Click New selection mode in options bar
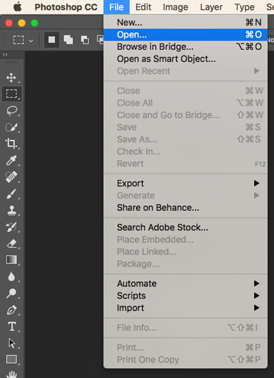This screenshot has height=378, width=274. [52, 40]
